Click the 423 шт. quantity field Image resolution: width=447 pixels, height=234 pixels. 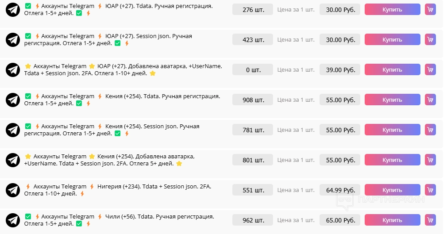point(253,40)
